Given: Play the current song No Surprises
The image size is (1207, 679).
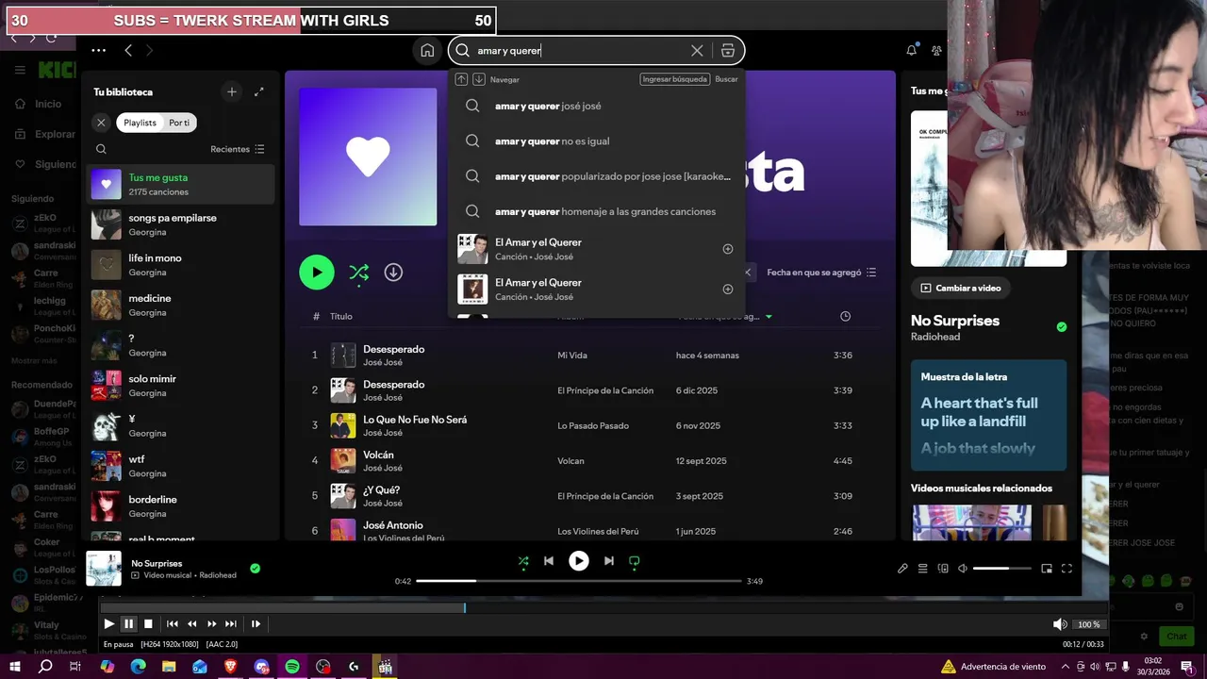Looking at the screenshot, I should [x=579, y=561].
